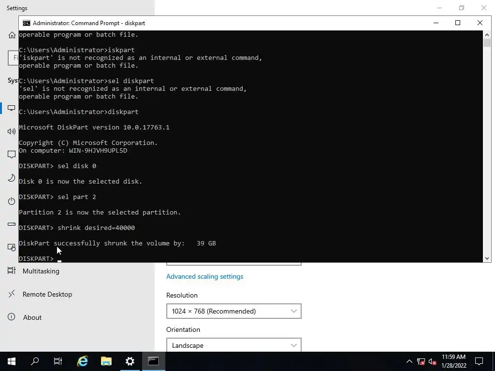Click the 'sel disk 0' command line

click(x=58, y=166)
